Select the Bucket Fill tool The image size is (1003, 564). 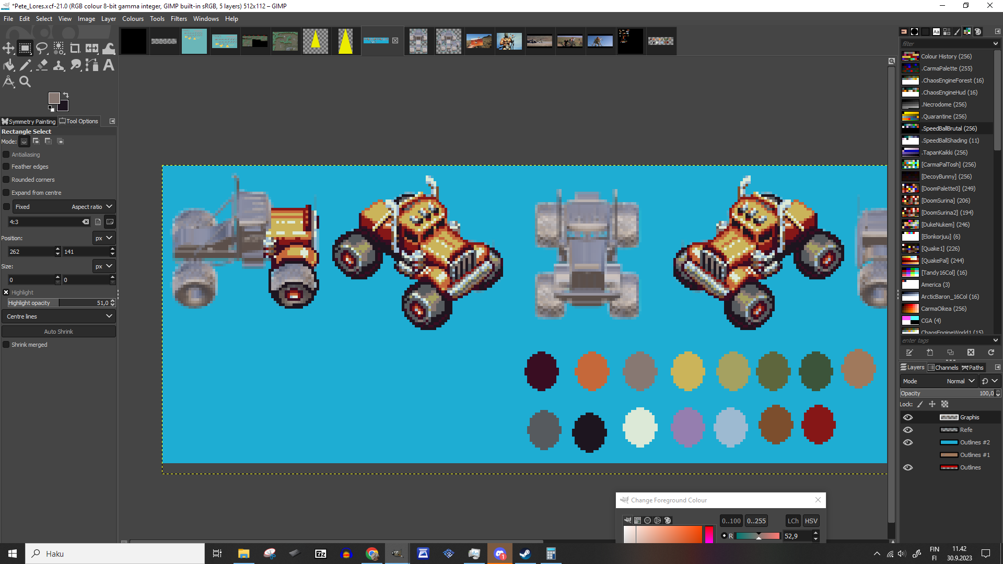[x=8, y=65]
